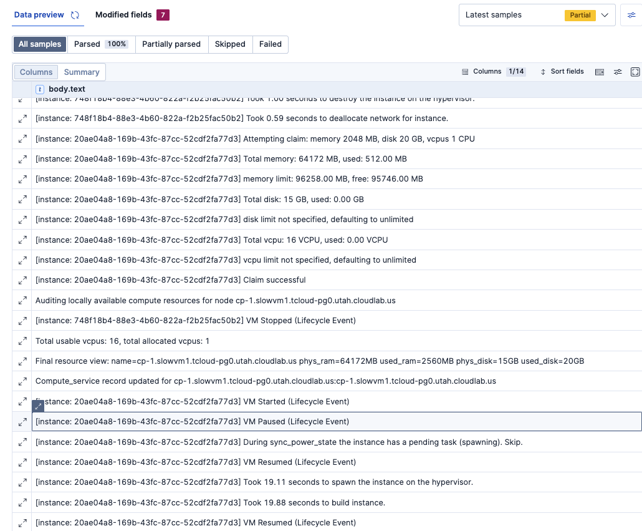642x531 pixels.
Task: Expand the row 'memory limit: 96258.00 MB'
Action: (22, 180)
